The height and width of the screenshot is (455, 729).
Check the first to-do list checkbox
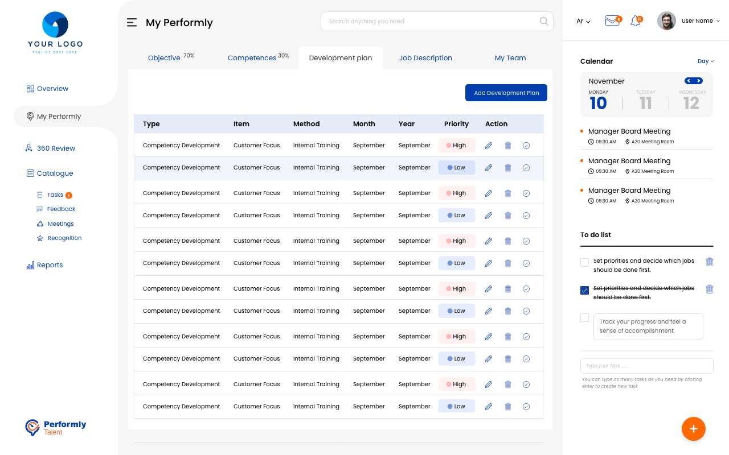click(x=584, y=263)
